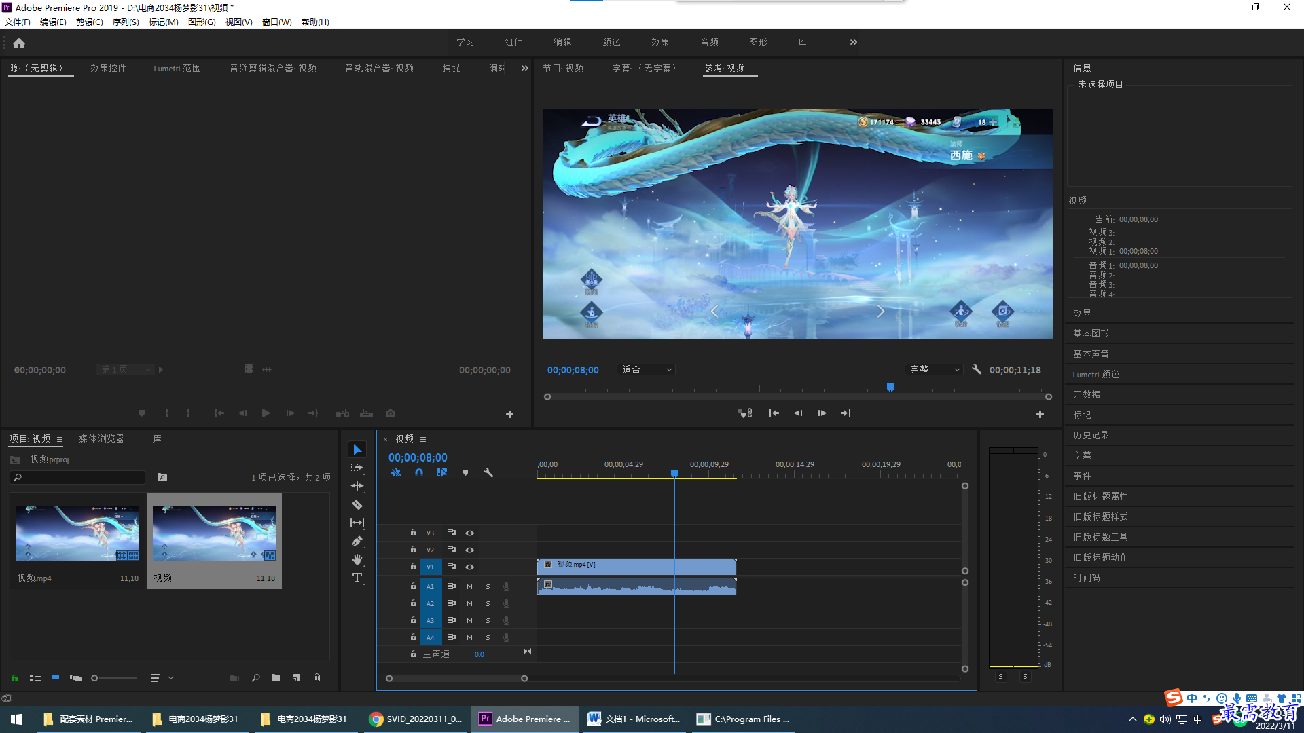This screenshot has width=1304, height=733.
Task: Toggle V1 track output eye
Action: tap(469, 567)
